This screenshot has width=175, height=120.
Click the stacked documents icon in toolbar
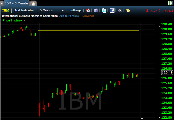pos(96,10)
